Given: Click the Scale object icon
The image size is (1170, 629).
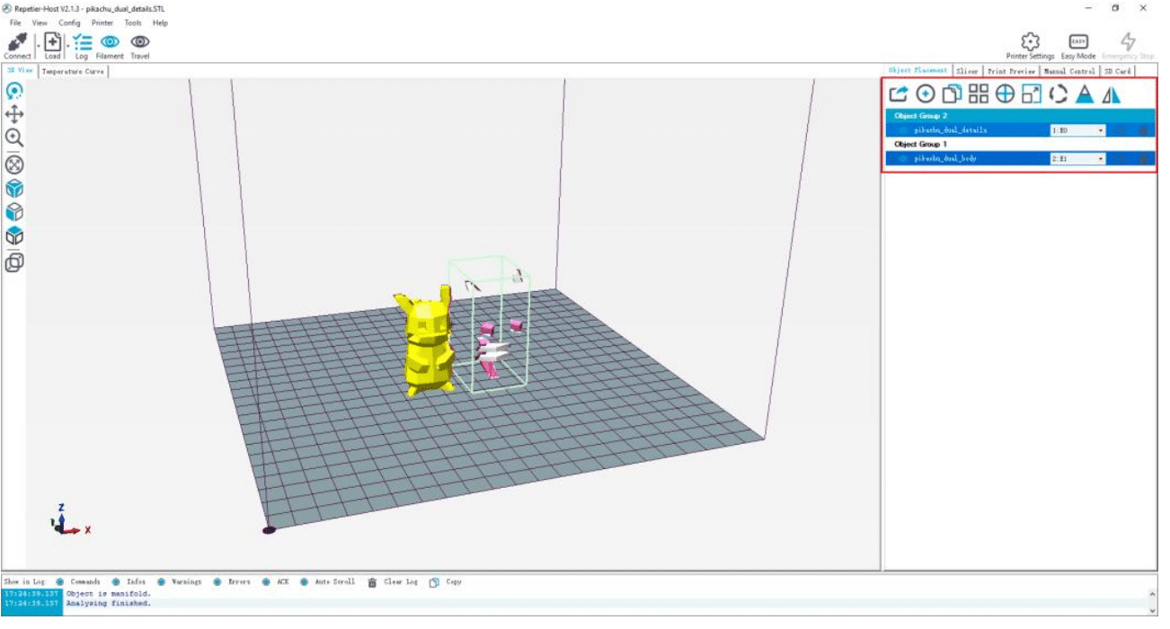Looking at the screenshot, I should [x=1032, y=94].
